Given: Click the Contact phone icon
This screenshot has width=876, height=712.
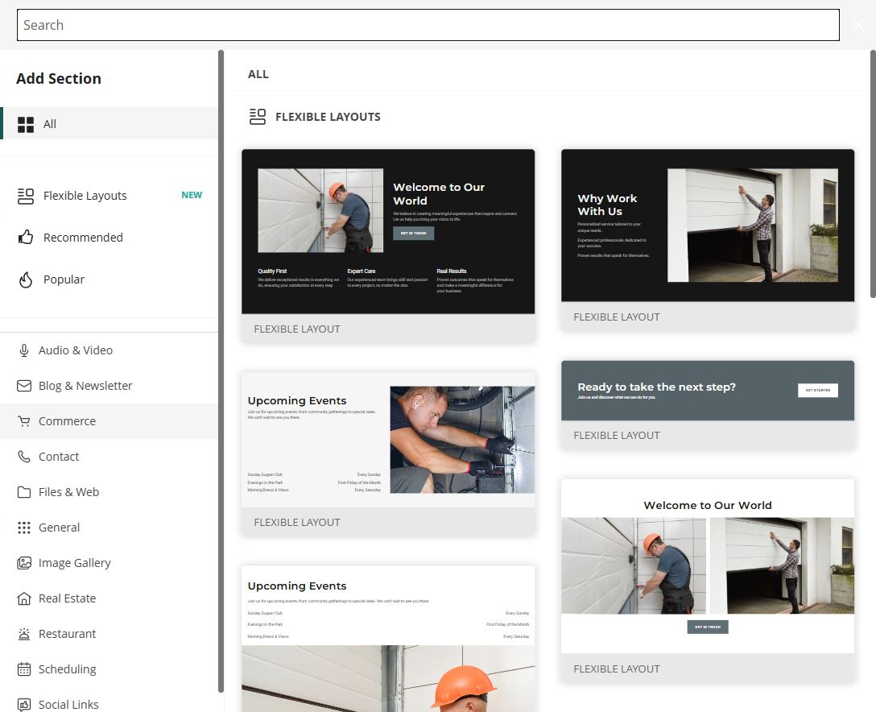Looking at the screenshot, I should coord(24,457).
